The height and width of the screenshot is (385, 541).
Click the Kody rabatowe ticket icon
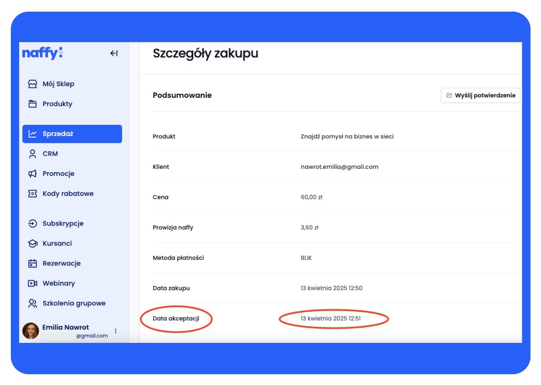(x=33, y=194)
